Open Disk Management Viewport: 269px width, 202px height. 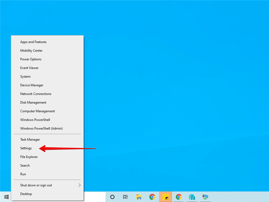click(x=47, y=103)
